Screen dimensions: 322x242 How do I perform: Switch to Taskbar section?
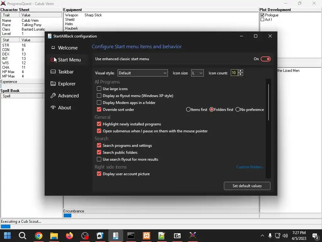[x=68, y=72]
